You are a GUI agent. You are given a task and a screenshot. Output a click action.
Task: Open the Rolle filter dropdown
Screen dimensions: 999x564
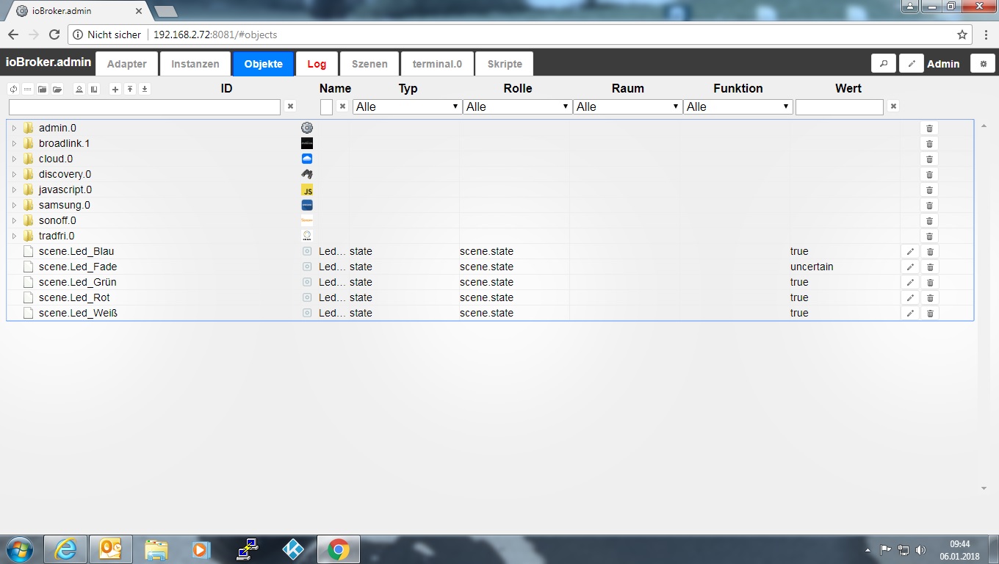point(517,106)
